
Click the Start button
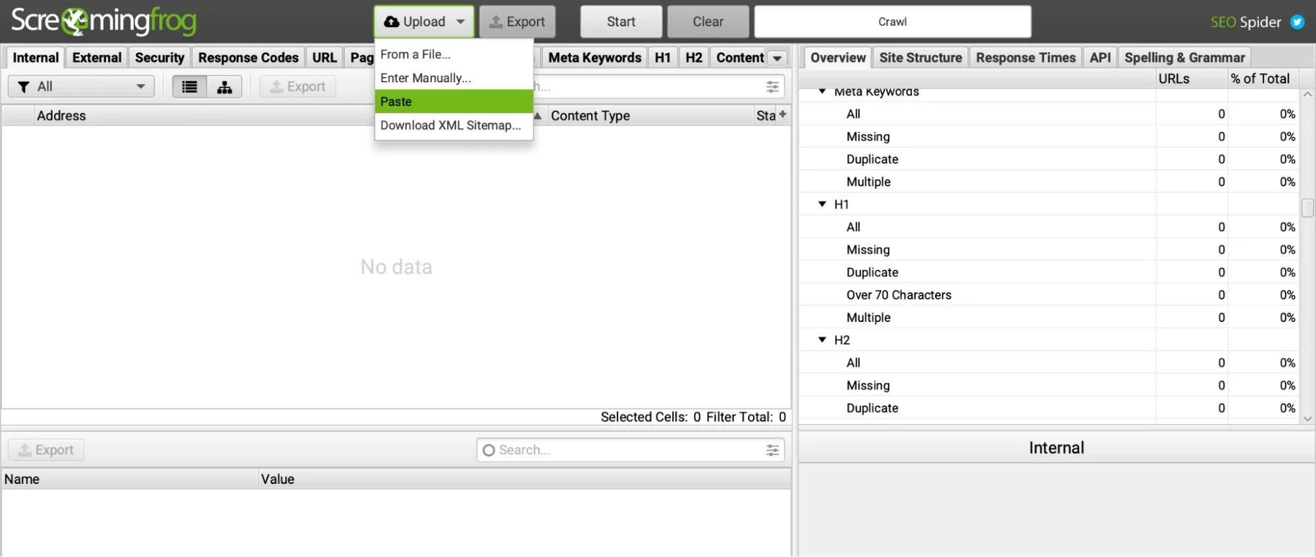coord(621,22)
